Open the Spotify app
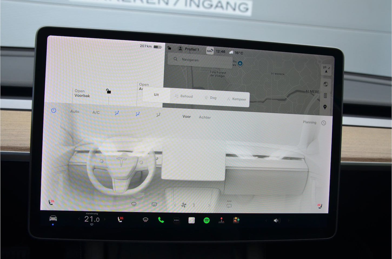 tap(207, 220)
